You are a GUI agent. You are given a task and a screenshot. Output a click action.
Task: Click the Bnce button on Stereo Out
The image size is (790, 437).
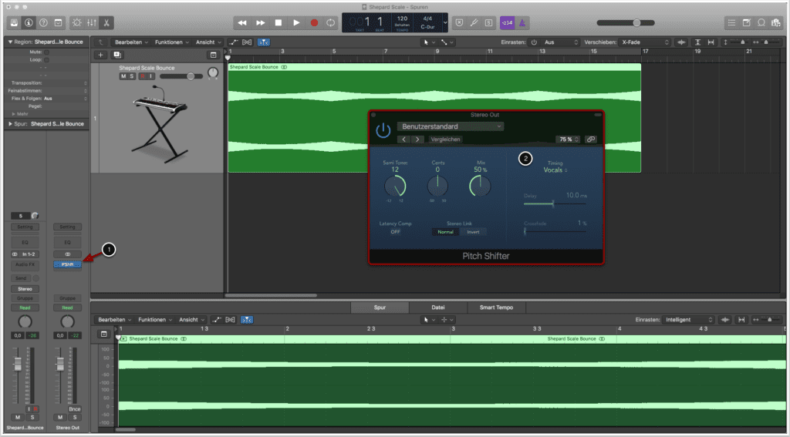click(x=74, y=408)
